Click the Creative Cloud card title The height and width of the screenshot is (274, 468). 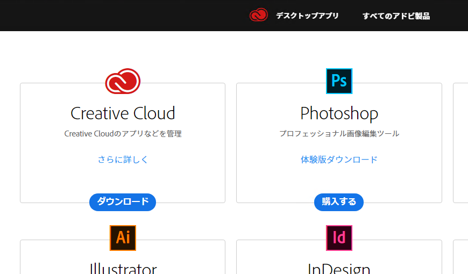pos(123,113)
